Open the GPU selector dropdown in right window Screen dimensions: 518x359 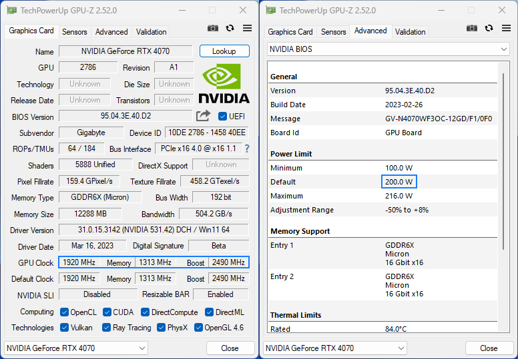335,348
